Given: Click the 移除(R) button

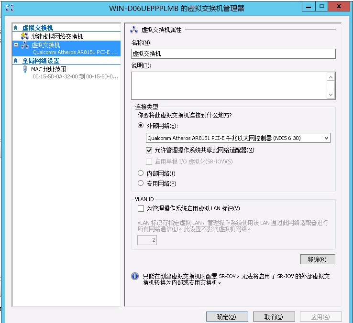Looking at the screenshot, I should (318, 259).
